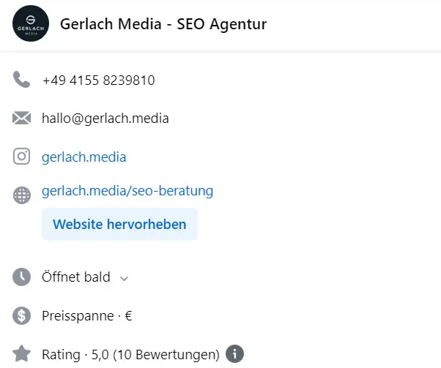Click the Gerlach Media profile logo
This screenshot has height=368, width=441.
pyautogui.click(x=31, y=24)
